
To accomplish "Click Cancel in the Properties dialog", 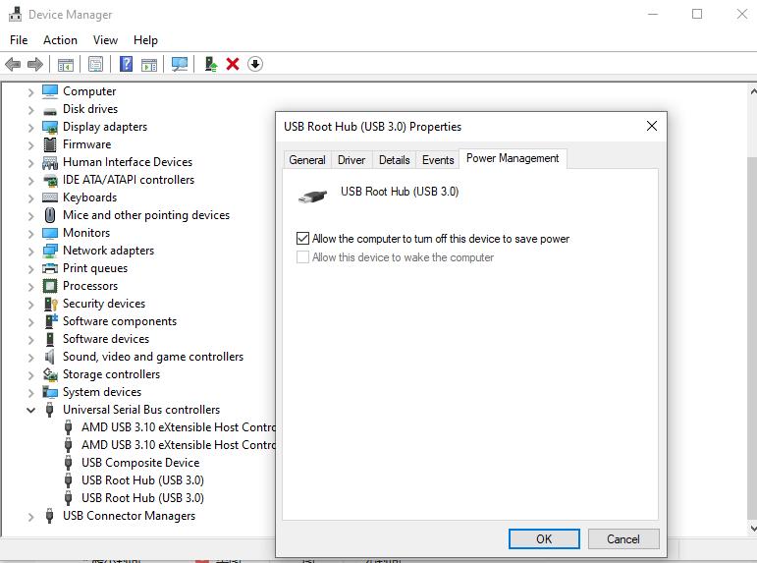I will pyautogui.click(x=623, y=538).
